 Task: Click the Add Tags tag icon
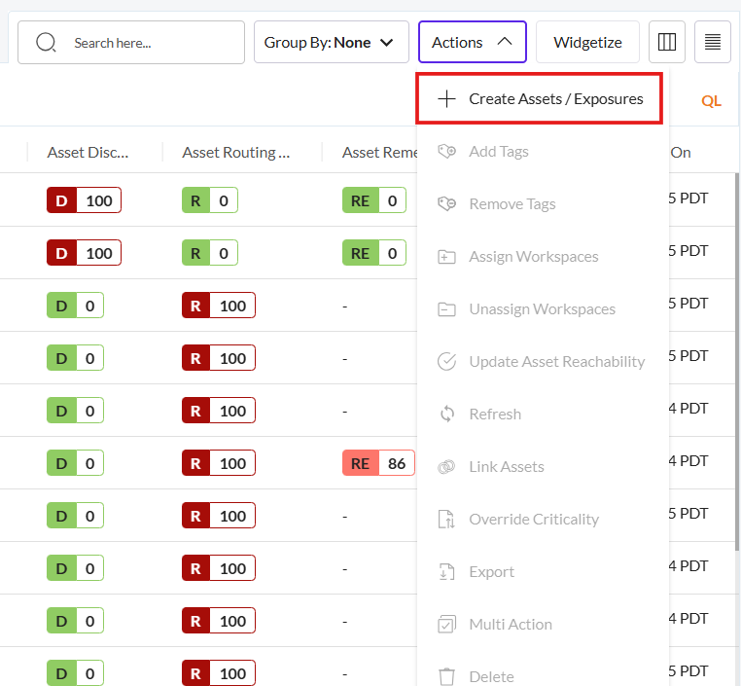(x=446, y=151)
